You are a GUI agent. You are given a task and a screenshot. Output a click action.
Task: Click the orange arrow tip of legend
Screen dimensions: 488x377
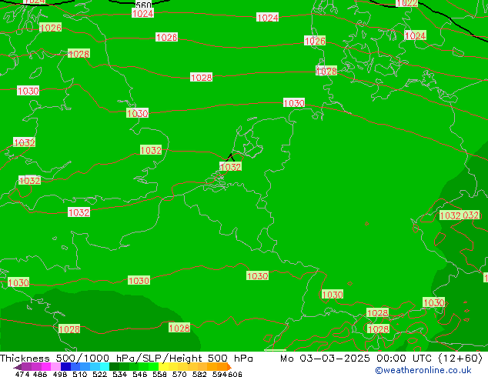pyautogui.click(x=229, y=367)
